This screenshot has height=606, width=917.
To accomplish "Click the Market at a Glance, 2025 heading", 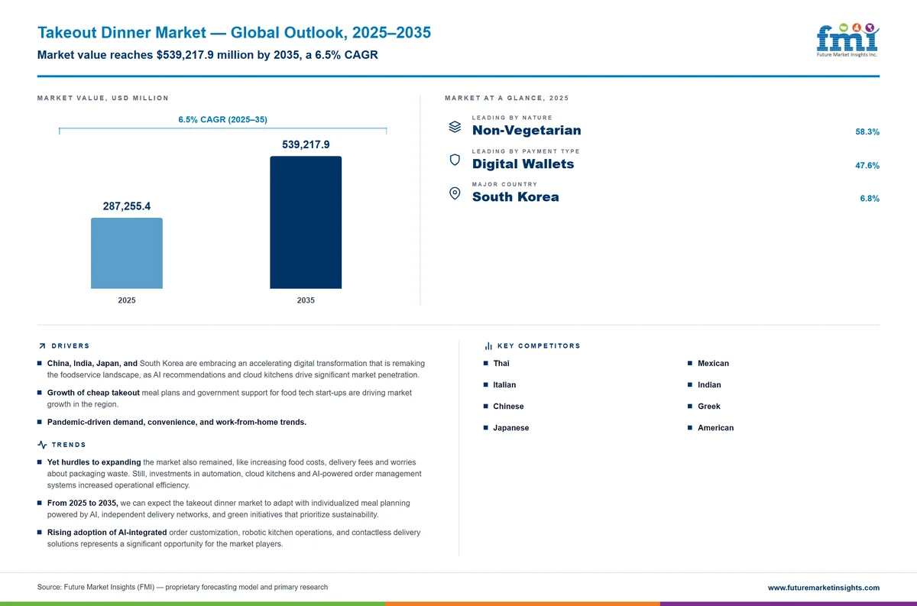I will pos(507,98).
